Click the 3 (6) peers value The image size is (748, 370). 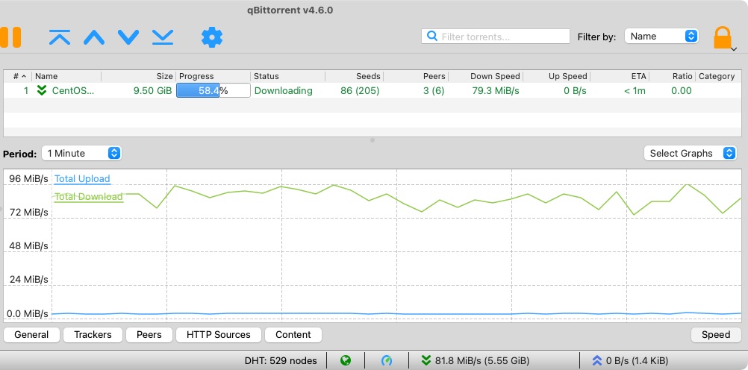coord(434,90)
